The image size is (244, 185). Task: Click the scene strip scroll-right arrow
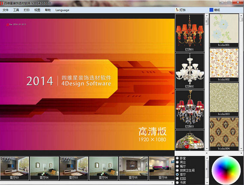click(x=172, y=183)
